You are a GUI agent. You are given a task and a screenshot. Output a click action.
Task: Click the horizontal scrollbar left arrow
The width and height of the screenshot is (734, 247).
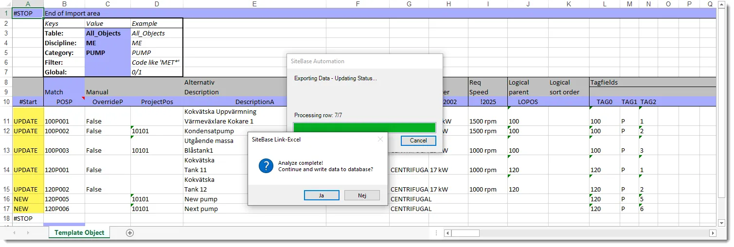pyautogui.click(x=447, y=233)
